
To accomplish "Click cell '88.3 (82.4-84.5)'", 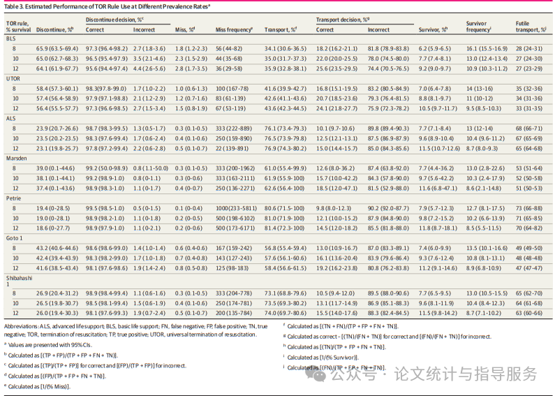I will point(388,313).
